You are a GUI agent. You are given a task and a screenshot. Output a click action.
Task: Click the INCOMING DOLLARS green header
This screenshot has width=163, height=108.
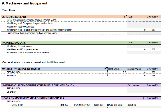click(62, 43)
